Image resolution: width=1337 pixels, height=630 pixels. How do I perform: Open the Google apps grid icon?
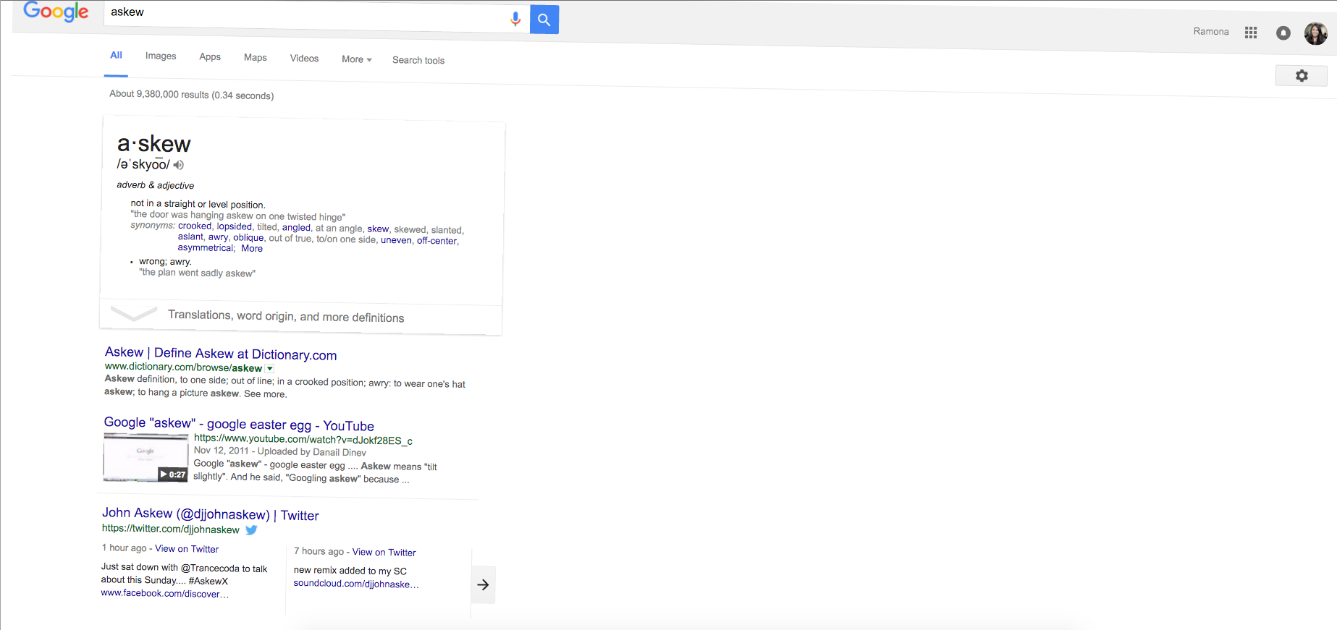point(1251,33)
